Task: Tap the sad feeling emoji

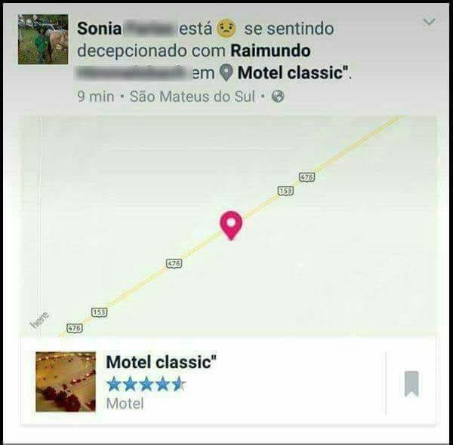Action: [226, 28]
